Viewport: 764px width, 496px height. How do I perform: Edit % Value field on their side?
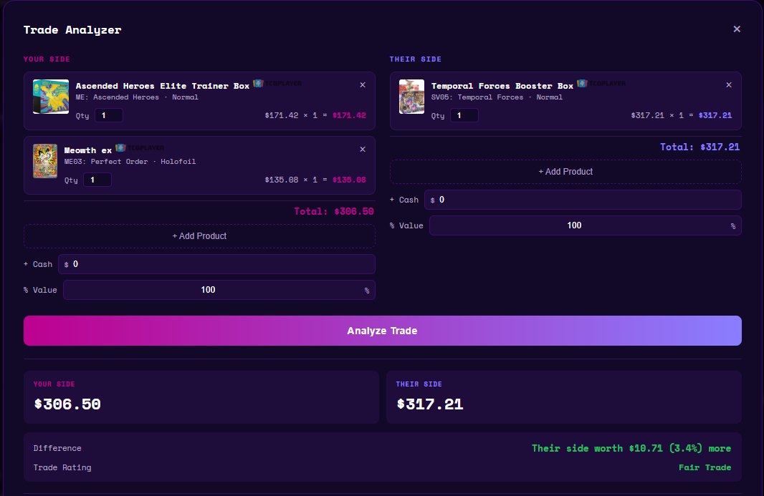pyautogui.click(x=585, y=225)
